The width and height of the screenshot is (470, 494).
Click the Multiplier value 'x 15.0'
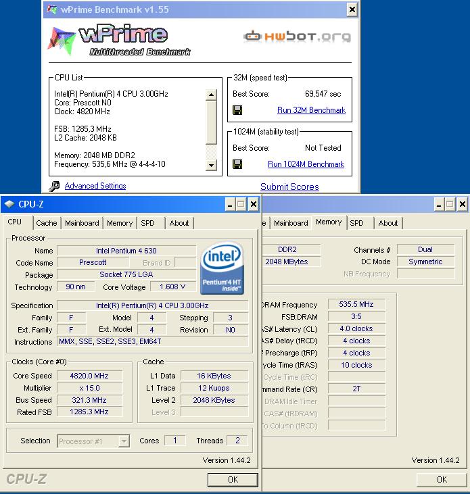(x=89, y=388)
